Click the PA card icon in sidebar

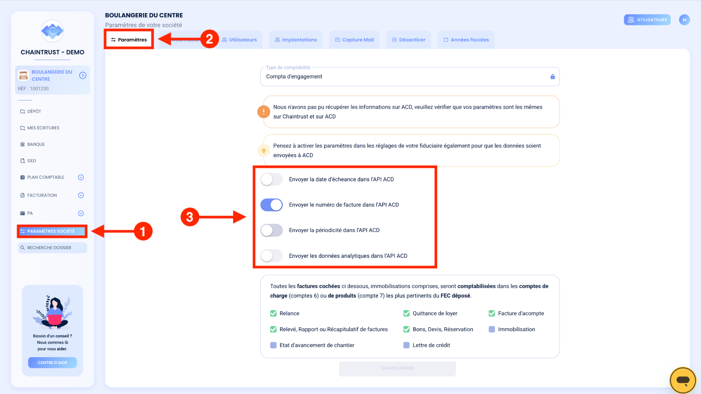point(23,213)
